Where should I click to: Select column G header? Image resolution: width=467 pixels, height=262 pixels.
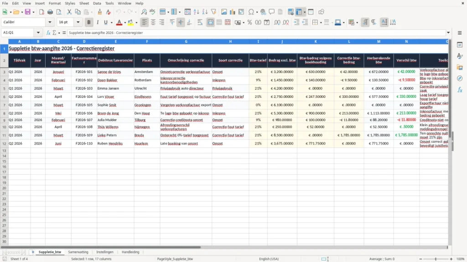(186, 41)
